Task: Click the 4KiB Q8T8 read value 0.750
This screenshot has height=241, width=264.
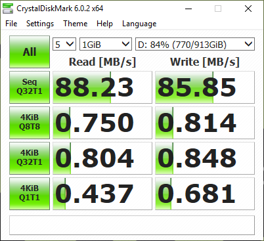Action: (x=102, y=123)
